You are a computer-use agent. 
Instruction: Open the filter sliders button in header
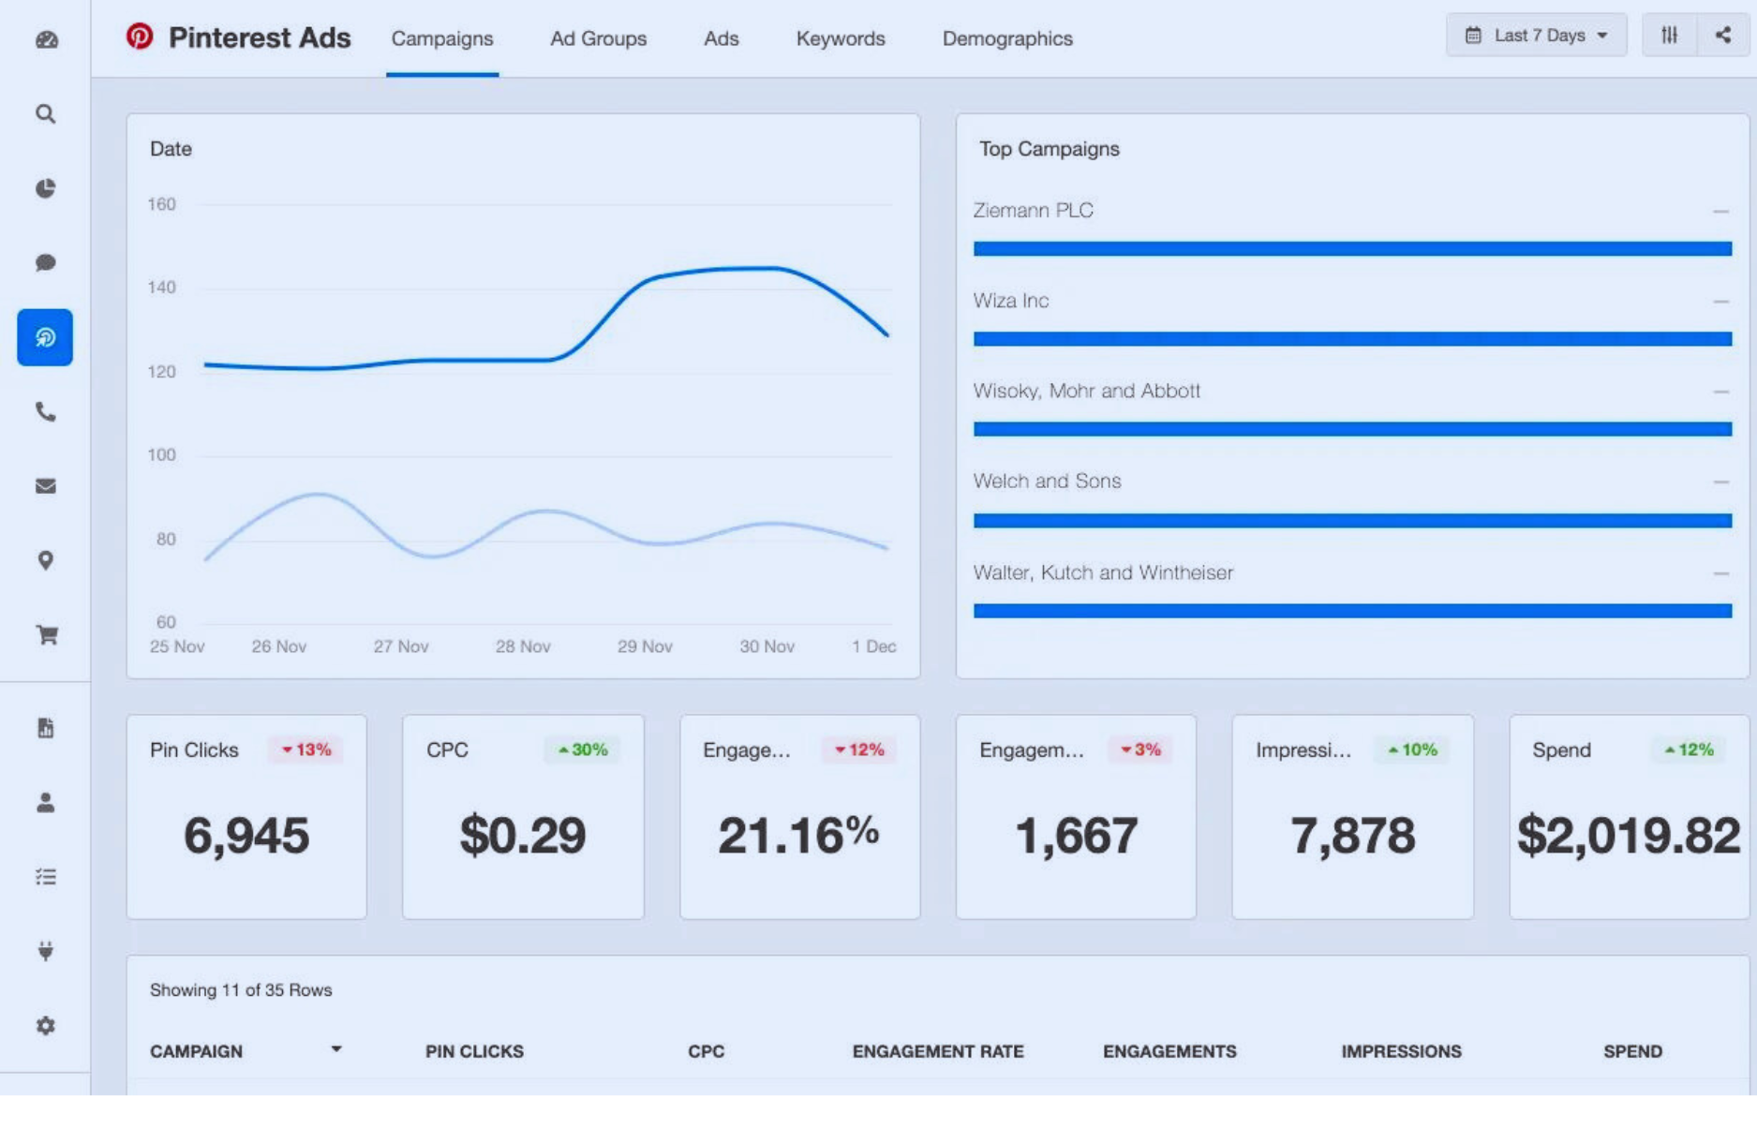[x=1669, y=36]
